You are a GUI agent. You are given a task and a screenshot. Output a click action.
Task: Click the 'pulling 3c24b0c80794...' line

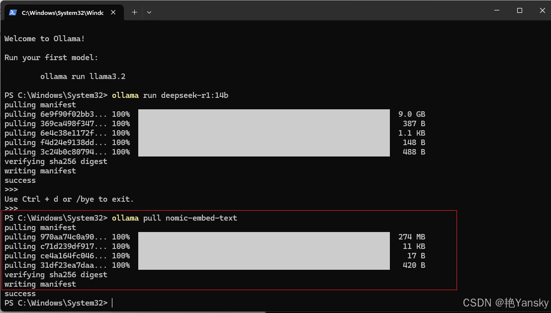click(x=67, y=153)
